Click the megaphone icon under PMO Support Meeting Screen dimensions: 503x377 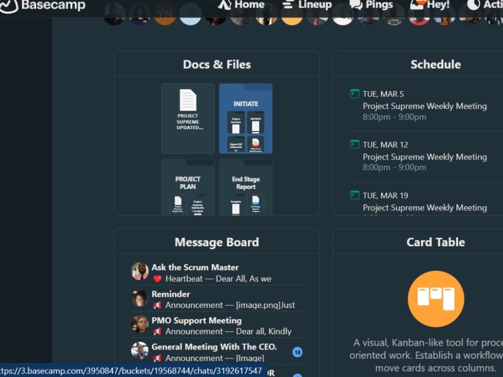click(157, 331)
